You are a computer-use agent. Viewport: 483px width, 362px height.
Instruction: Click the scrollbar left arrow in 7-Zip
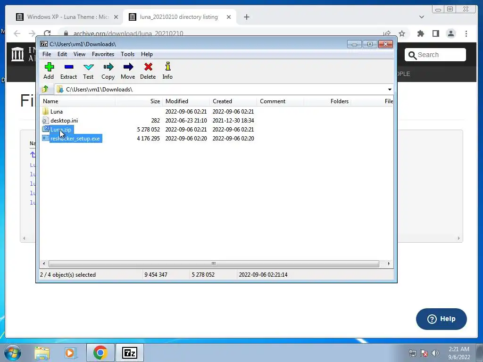44,263
